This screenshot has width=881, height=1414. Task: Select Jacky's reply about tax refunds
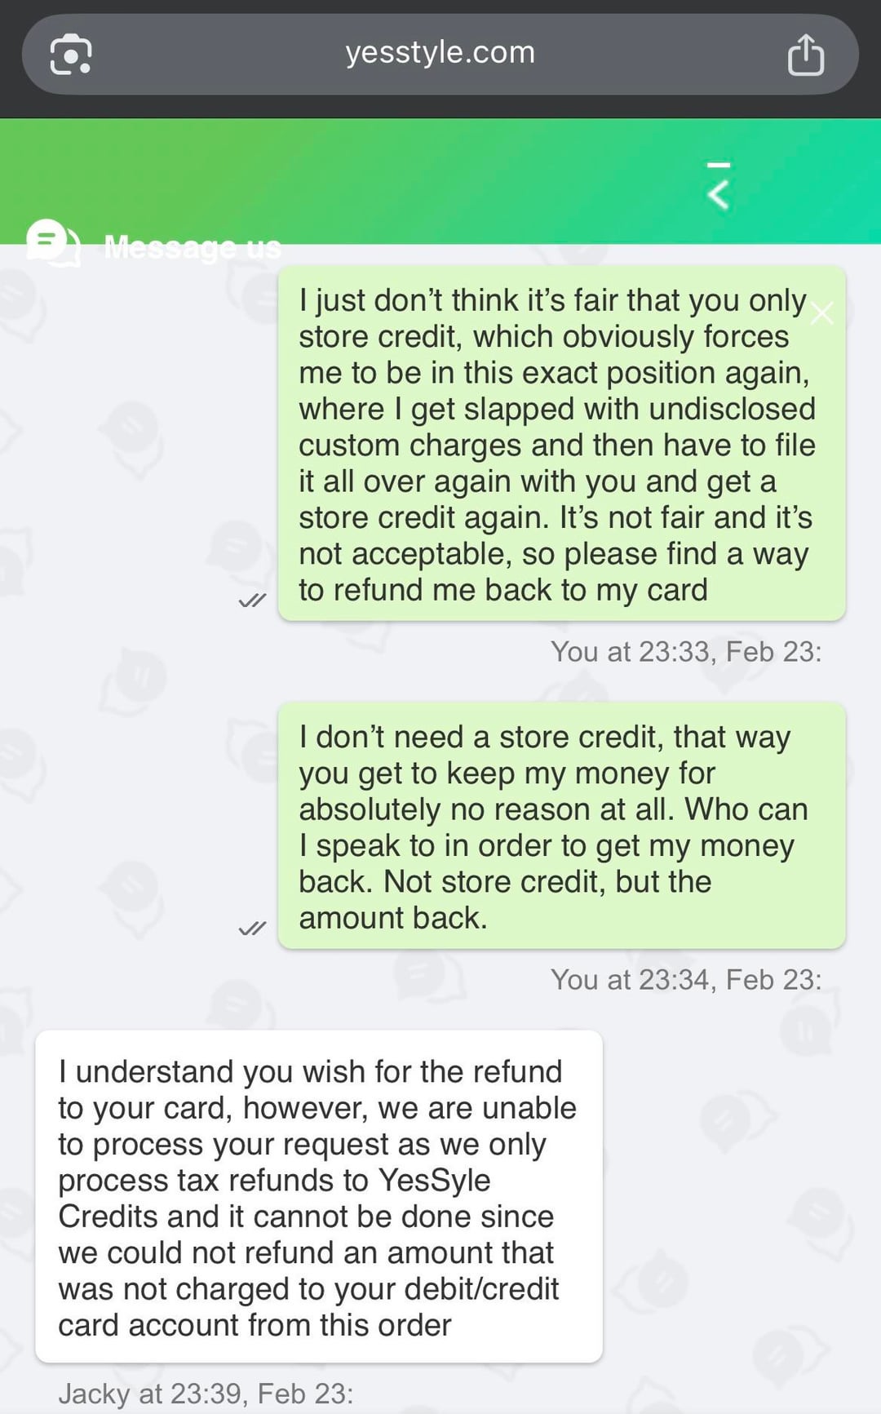[x=318, y=1197]
